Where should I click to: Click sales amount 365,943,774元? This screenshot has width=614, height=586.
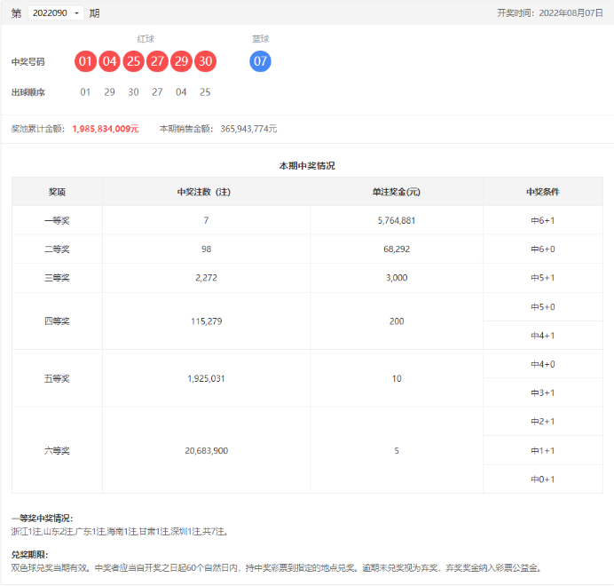pos(248,129)
